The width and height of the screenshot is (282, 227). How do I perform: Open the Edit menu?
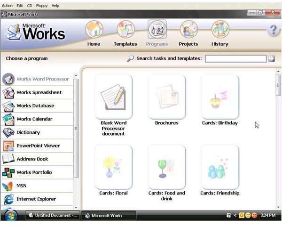coord(20,6)
